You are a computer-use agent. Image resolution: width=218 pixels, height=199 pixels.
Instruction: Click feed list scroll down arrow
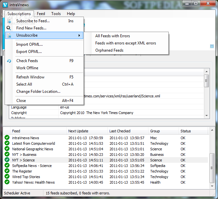click(212, 186)
